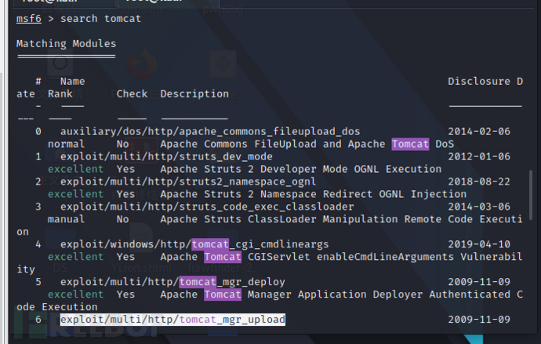Image resolution: width=541 pixels, height=344 pixels.
Task: Click 'Apache Struts 2 Namespace Redirect OGNL Injection'
Action: point(314,194)
